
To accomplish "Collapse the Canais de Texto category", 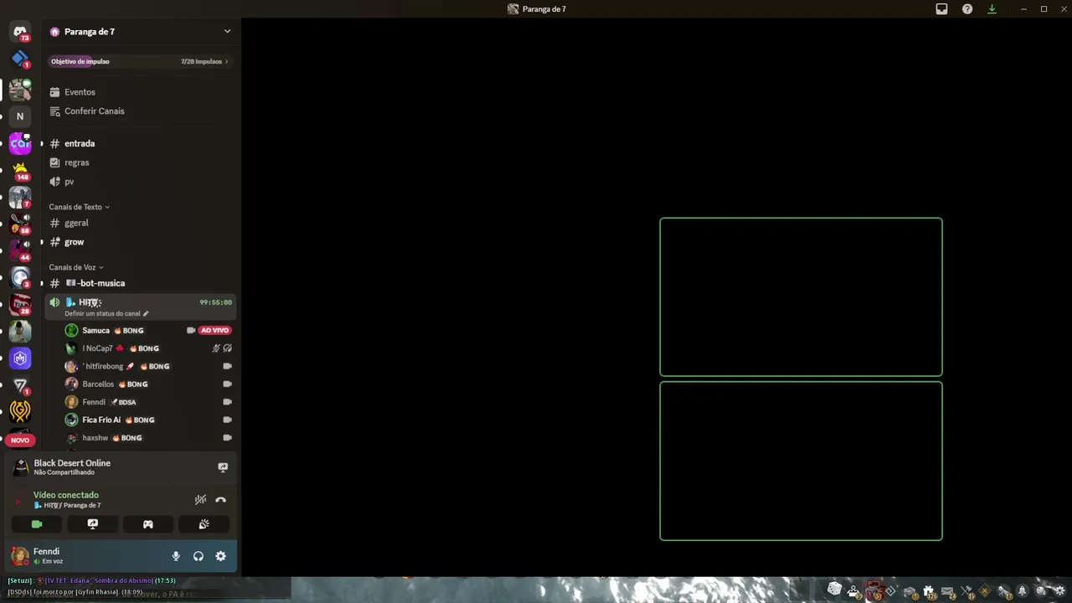I will pyautogui.click(x=80, y=207).
